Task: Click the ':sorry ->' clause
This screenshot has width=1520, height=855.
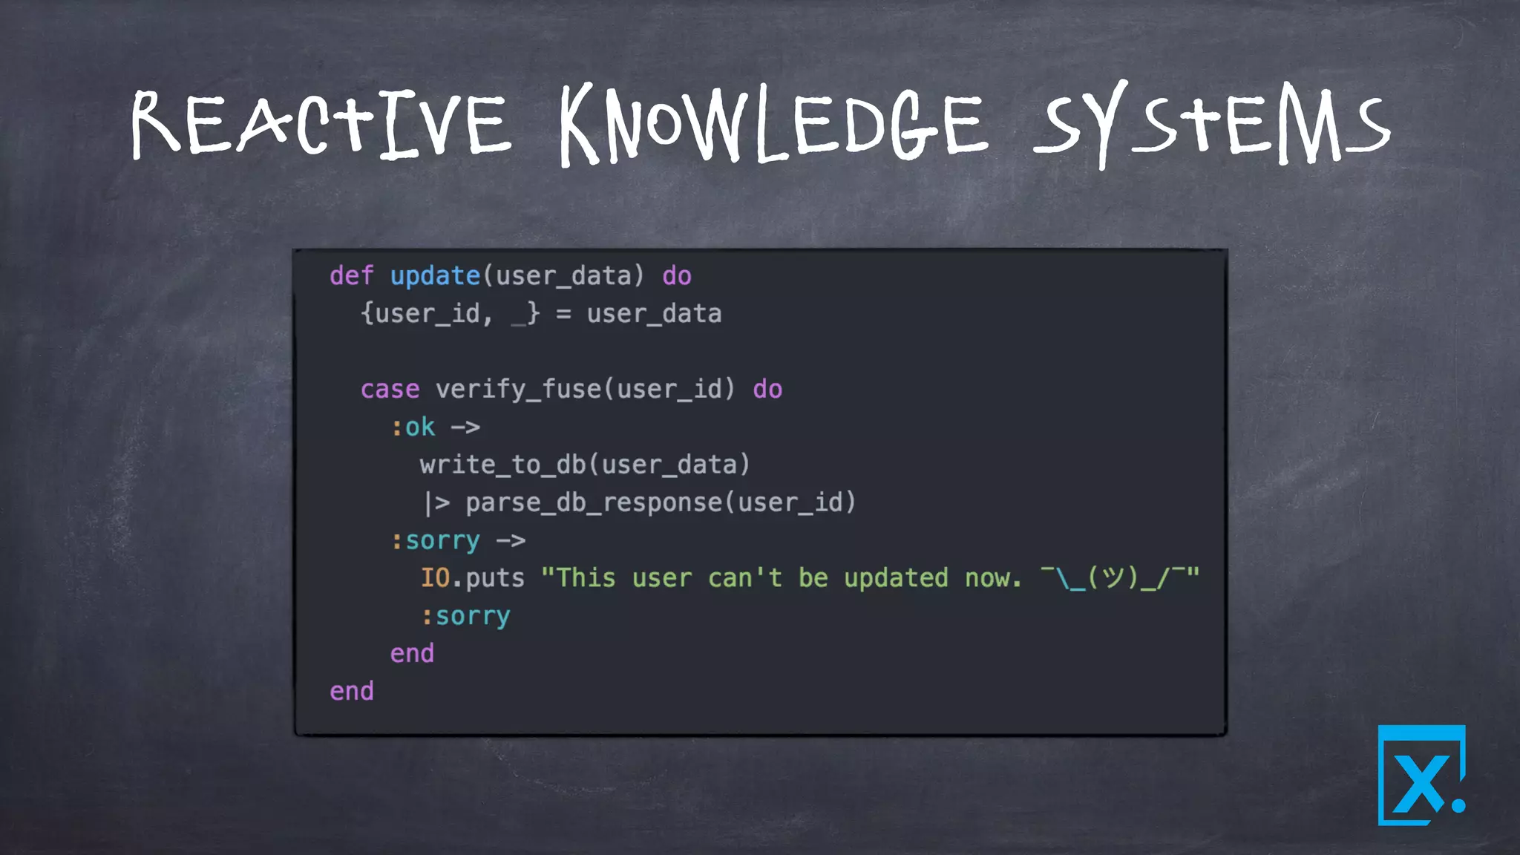Action: coord(459,541)
